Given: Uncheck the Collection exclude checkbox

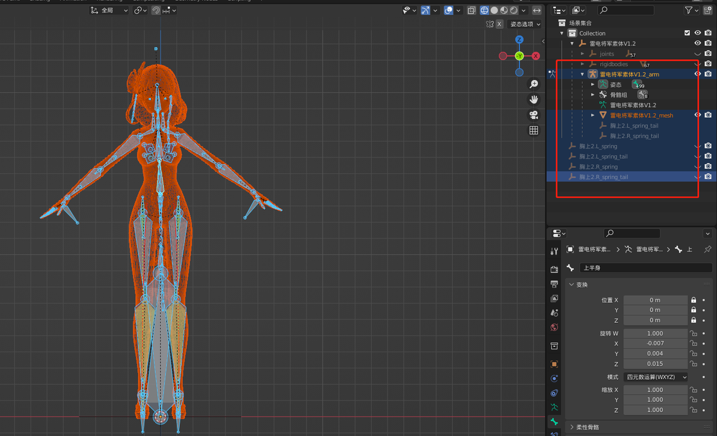Looking at the screenshot, I should [688, 33].
